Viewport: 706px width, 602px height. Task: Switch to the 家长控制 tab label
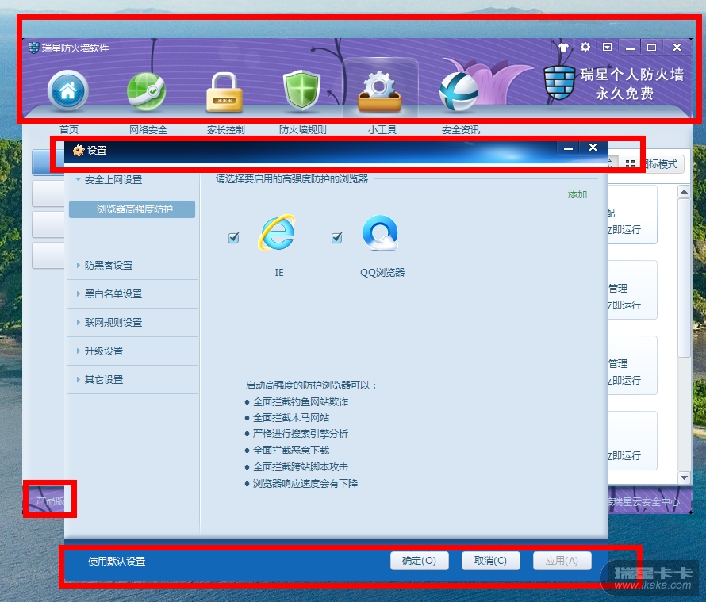[225, 129]
